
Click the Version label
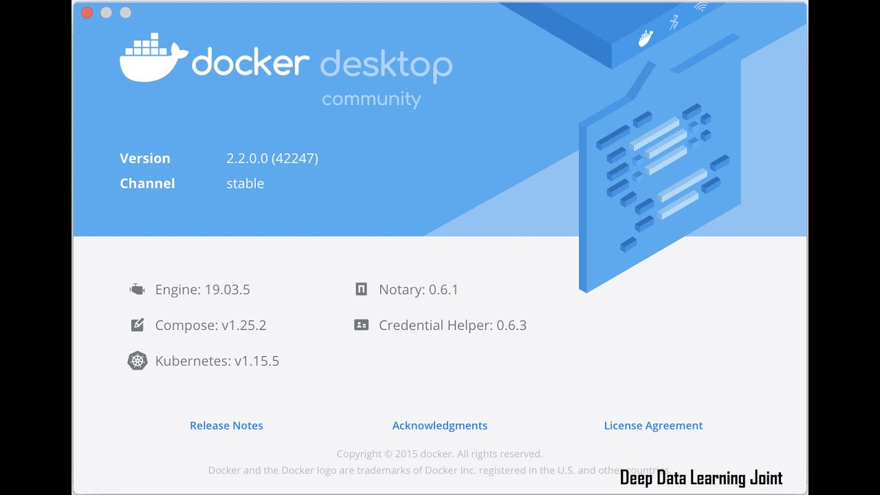click(145, 158)
